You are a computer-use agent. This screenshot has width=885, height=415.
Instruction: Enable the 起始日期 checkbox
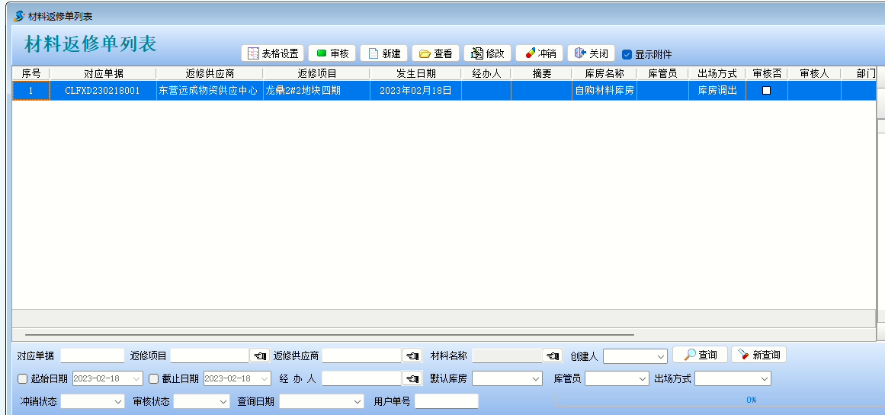[x=22, y=378]
